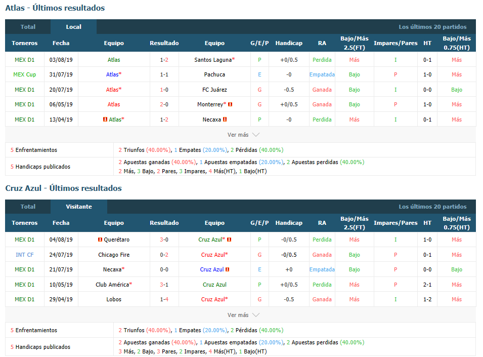483x357 pixels.
Task: Click the Atlas team dated 03/08/19
Action: coord(114,60)
